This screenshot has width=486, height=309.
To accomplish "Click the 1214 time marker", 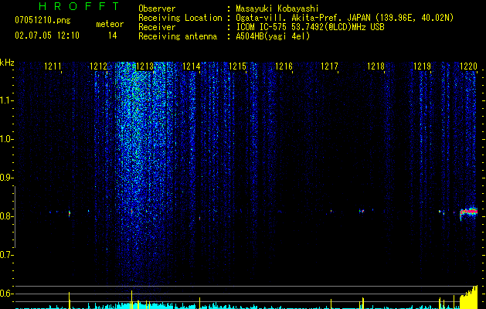I will (192, 66).
